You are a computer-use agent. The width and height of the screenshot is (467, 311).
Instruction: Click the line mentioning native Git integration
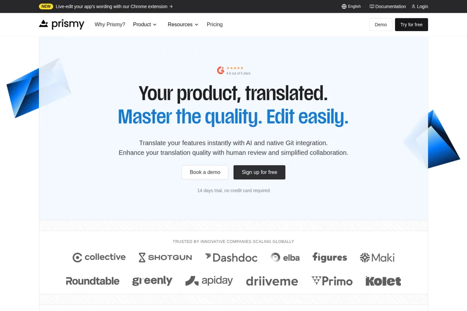(x=233, y=143)
